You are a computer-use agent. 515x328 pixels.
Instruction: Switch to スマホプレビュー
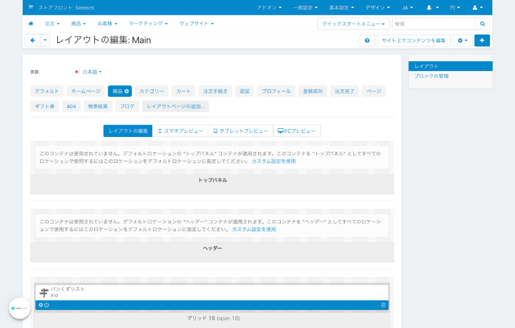(180, 131)
